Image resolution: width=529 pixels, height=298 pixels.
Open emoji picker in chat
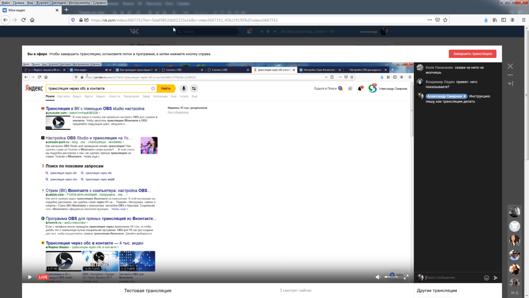click(x=487, y=278)
